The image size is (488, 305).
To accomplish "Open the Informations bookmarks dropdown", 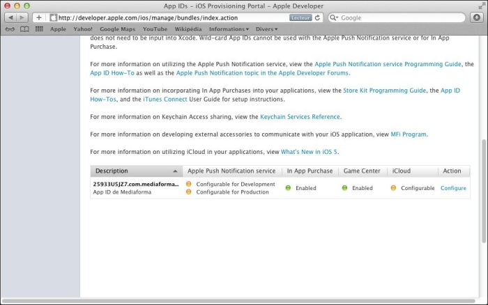I will point(229,29).
